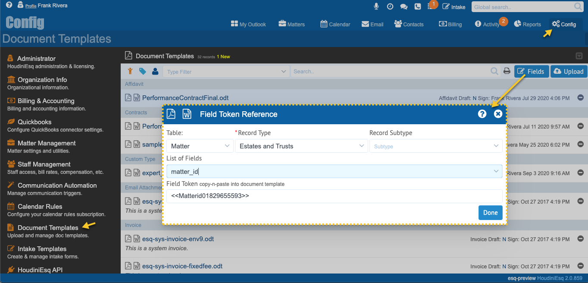Open the Record Type dropdown
The height and width of the screenshot is (283, 588).
[x=301, y=146]
